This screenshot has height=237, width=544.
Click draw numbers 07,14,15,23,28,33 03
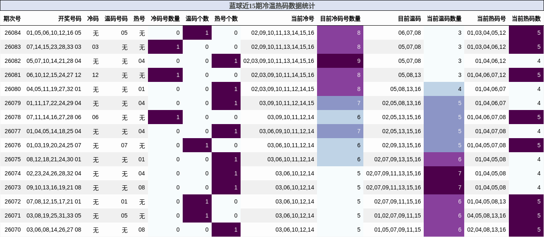54,47
